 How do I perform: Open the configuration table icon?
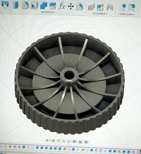coord(131,8)
